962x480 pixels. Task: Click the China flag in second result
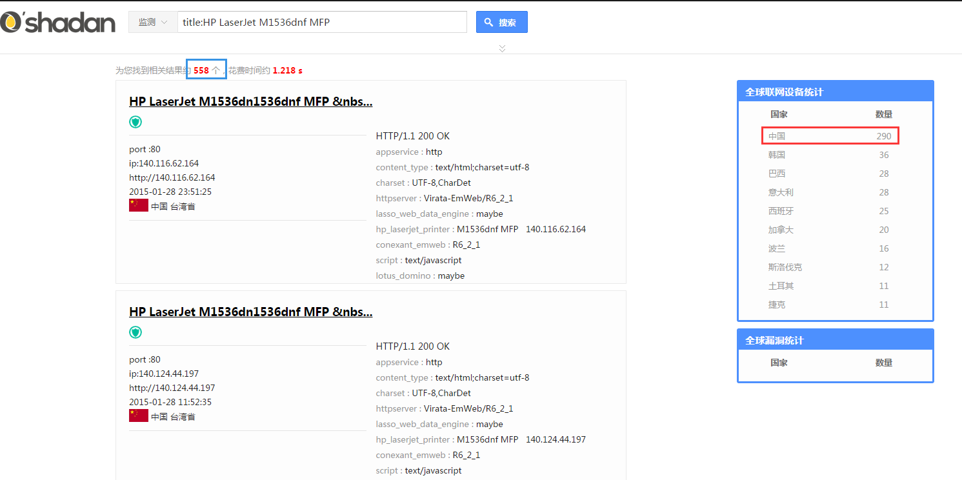coord(139,415)
